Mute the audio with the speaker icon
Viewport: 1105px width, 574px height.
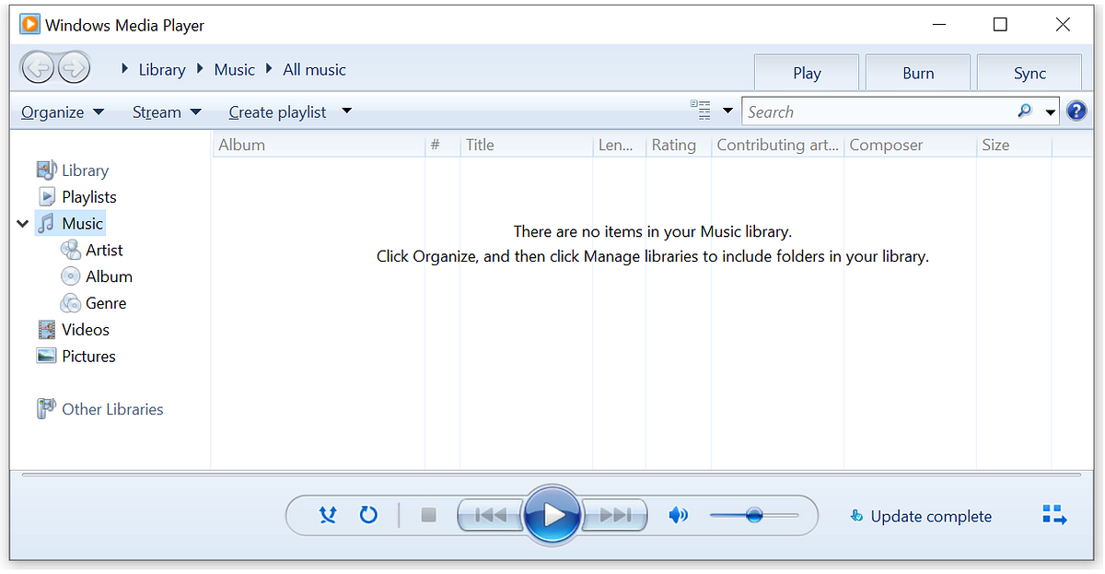(679, 515)
